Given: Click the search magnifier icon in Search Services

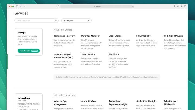Looking at the screenshot, I should [56, 20].
